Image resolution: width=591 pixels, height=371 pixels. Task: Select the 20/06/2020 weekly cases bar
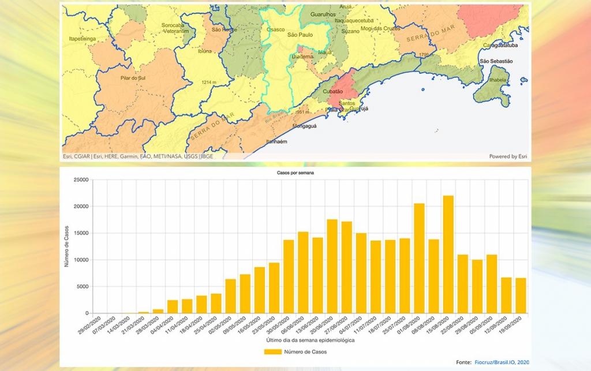[x=332, y=266]
